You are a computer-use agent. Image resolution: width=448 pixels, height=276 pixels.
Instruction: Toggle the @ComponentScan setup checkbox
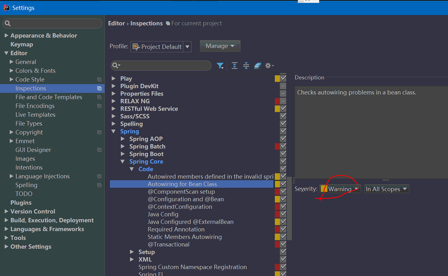[x=283, y=191]
